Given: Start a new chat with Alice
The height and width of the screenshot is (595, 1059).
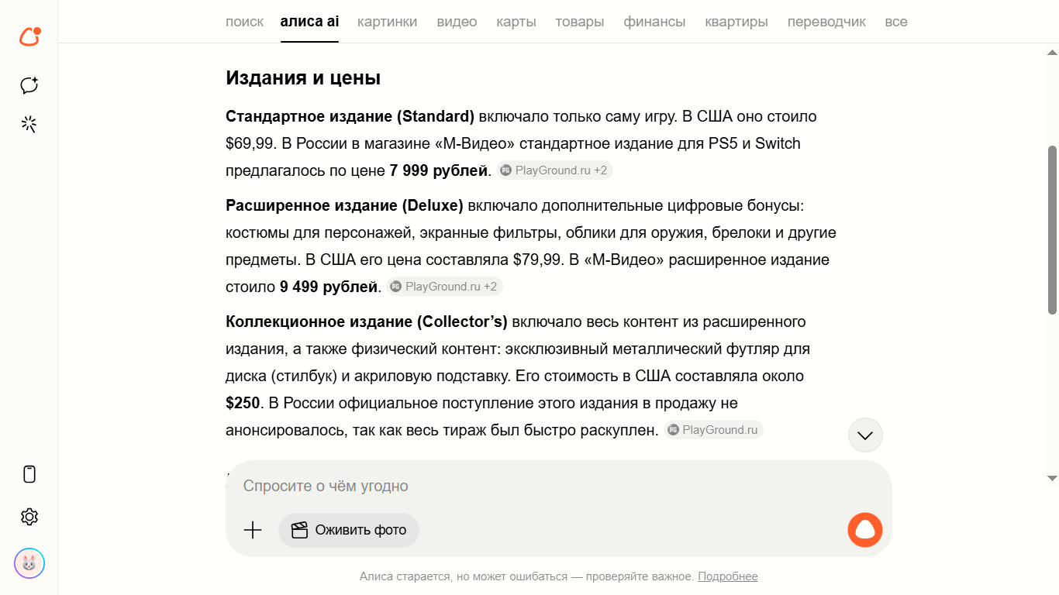Looking at the screenshot, I should pos(29,85).
